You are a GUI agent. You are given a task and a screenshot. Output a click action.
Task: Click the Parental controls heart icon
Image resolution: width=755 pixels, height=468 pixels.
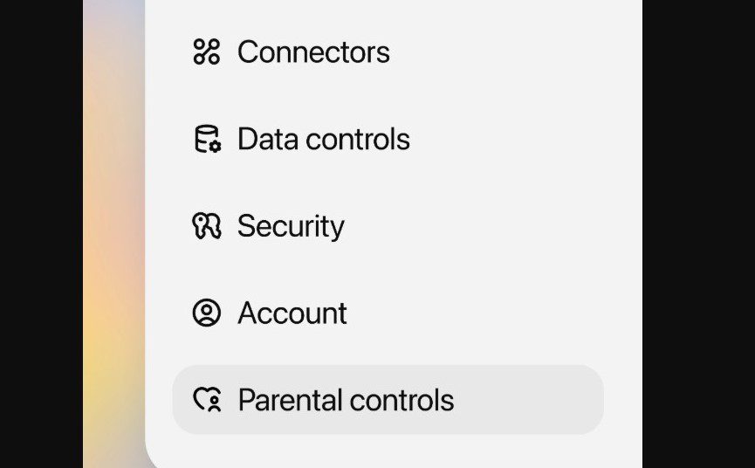207,400
